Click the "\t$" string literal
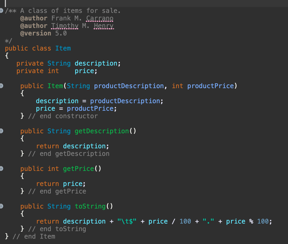 click(x=127, y=221)
